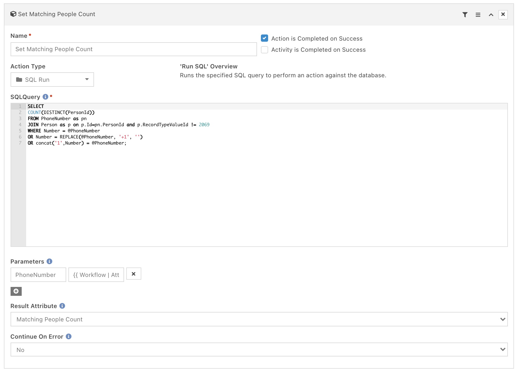The width and height of the screenshot is (519, 372).
Task: Click the FROM PhoneNumber as pn line
Action: coord(57,118)
